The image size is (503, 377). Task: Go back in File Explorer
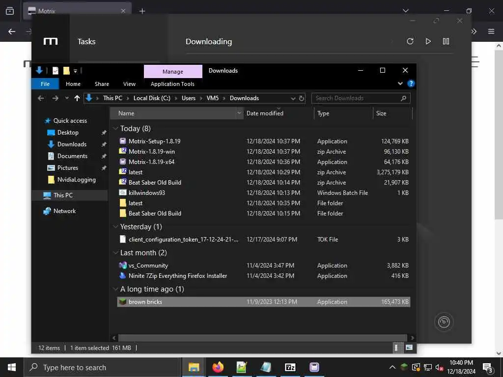tap(41, 98)
